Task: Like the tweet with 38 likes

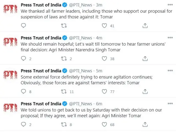Action: click(x=105, y=58)
